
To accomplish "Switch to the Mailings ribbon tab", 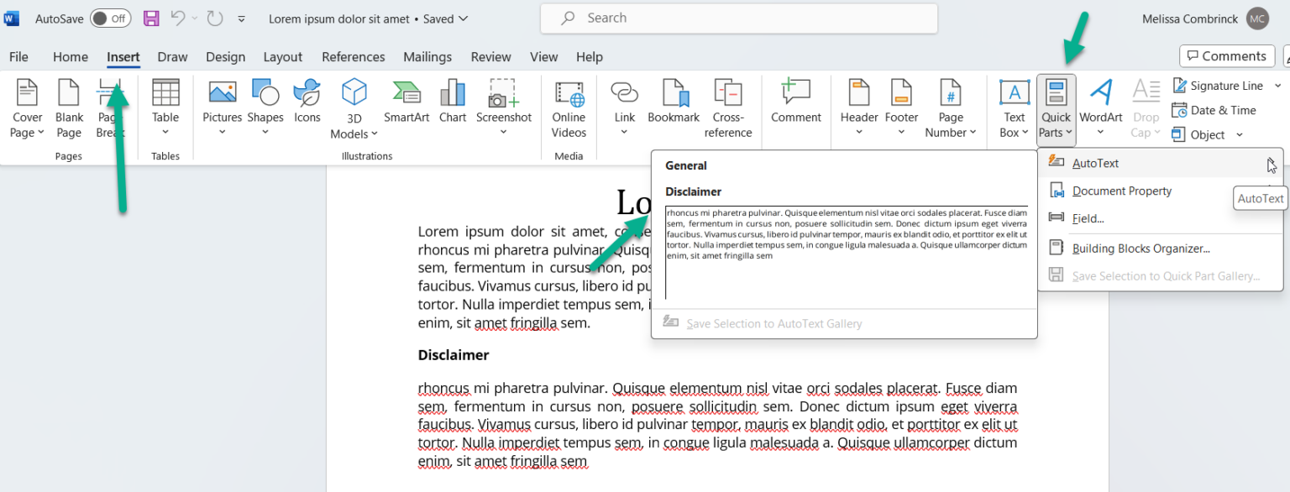I will pyautogui.click(x=427, y=56).
